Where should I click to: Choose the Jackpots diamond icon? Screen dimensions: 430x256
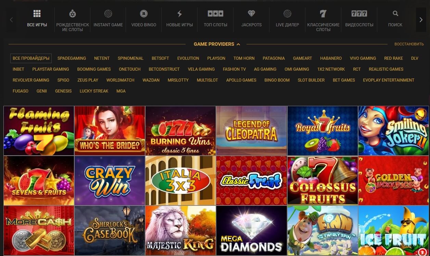(251, 14)
